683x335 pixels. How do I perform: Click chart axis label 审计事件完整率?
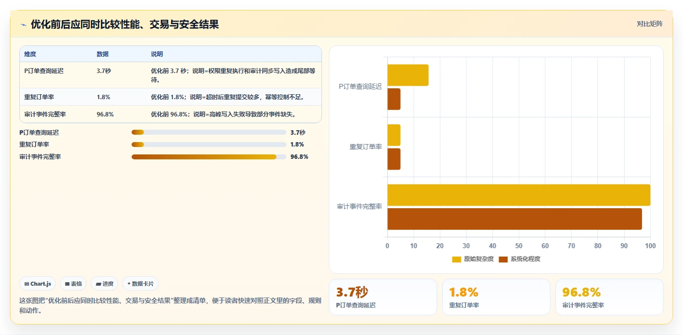pos(360,207)
